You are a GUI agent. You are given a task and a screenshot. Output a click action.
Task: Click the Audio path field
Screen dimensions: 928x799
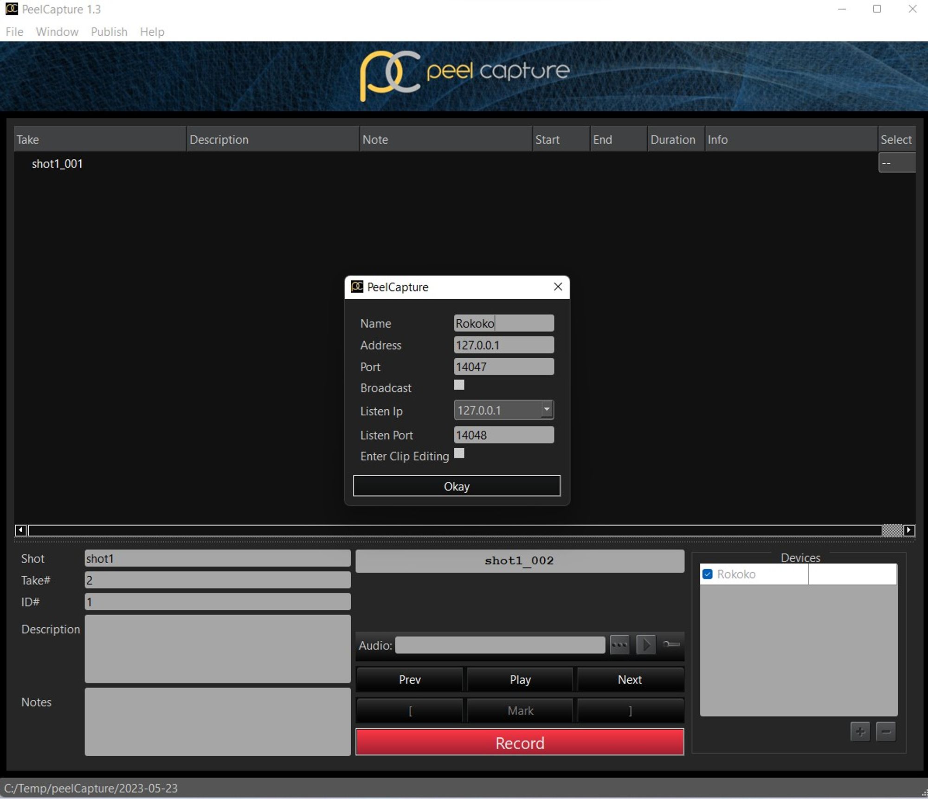500,645
